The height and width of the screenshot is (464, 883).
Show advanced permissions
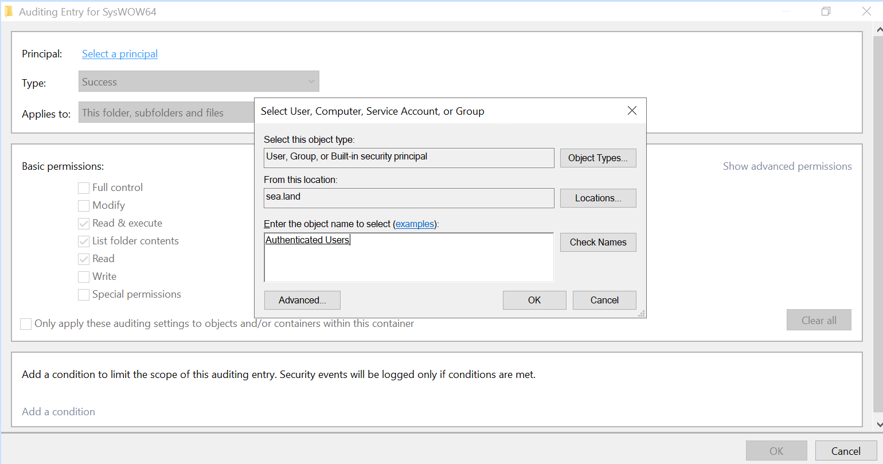(787, 166)
